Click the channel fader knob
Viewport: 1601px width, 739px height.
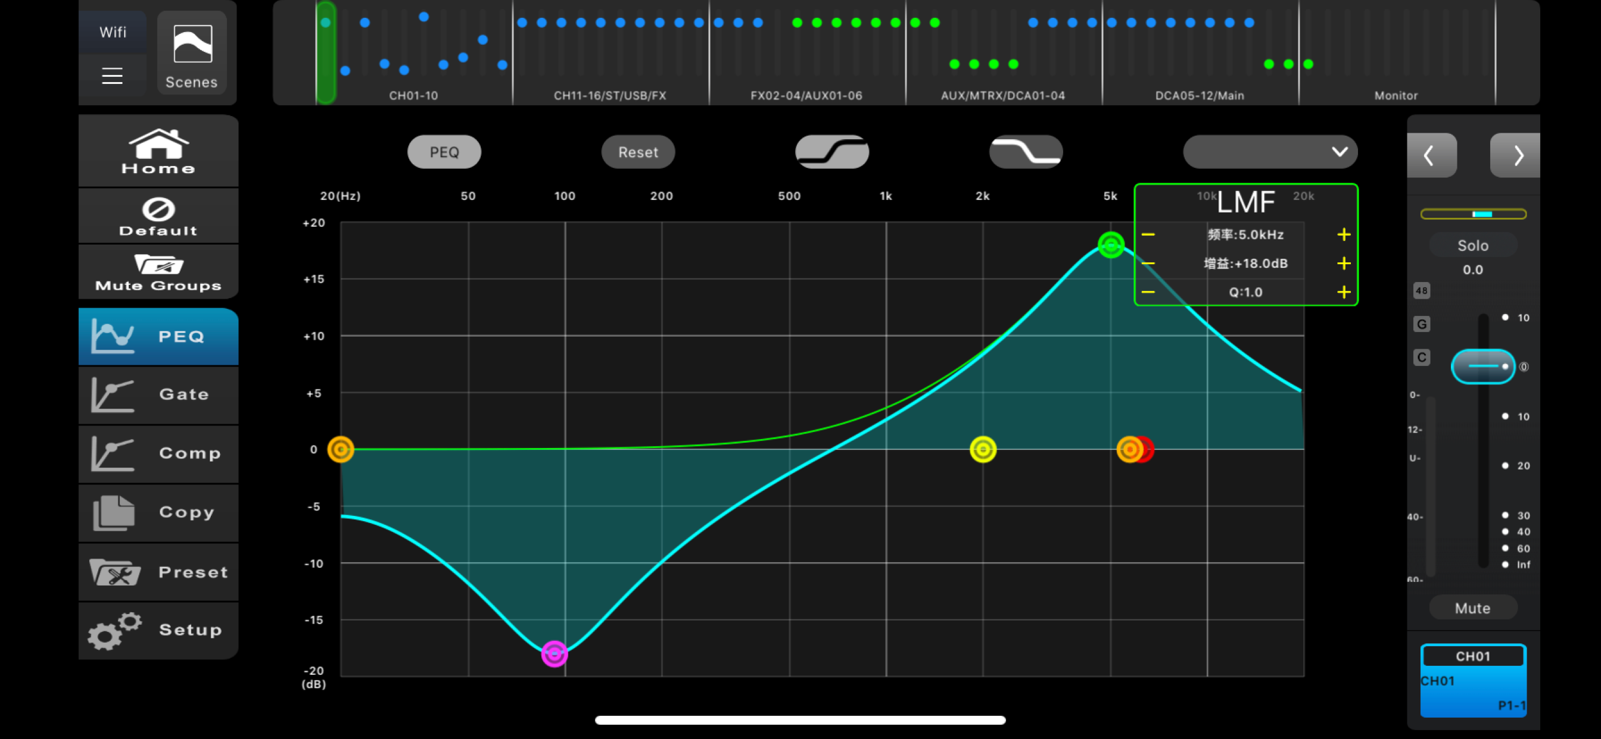1482,367
